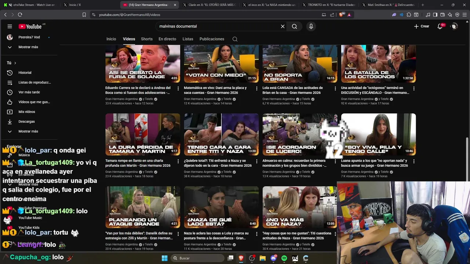470x264 pixels.
Task: Open Discord from the taskbar
Action: [x=273, y=258]
